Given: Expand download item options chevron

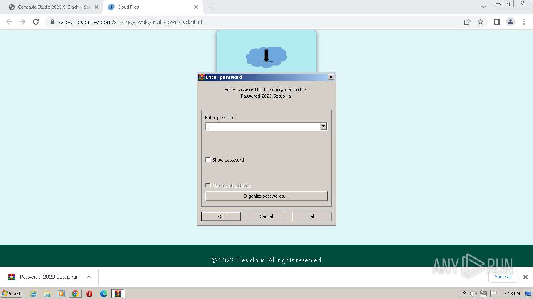Looking at the screenshot, I should point(89,277).
